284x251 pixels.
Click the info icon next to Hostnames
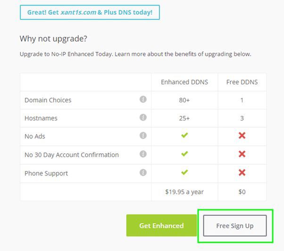point(143,118)
